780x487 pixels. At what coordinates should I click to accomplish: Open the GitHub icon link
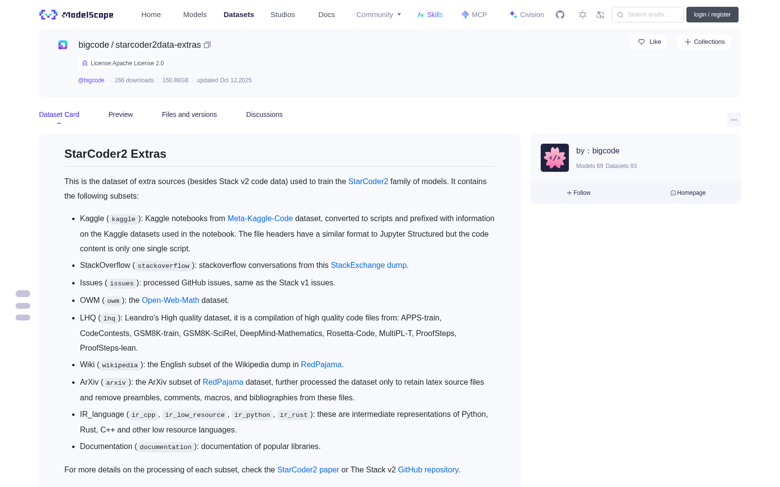(560, 15)
